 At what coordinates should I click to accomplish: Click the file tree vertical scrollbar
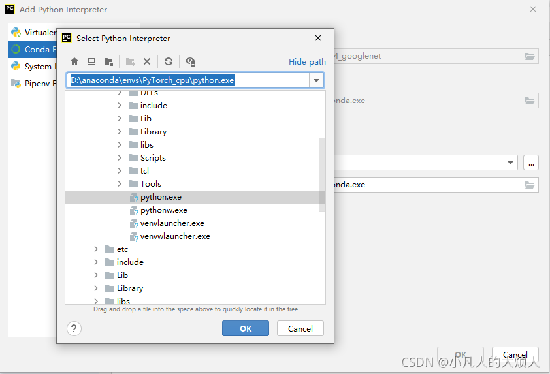(322, 174)
